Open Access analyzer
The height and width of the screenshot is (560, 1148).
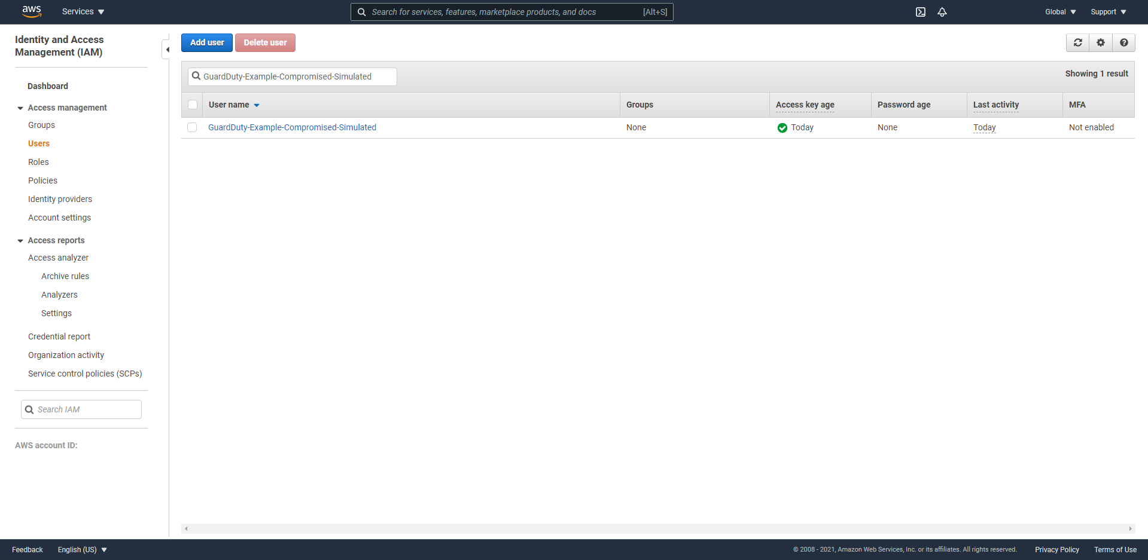[58, 258]
